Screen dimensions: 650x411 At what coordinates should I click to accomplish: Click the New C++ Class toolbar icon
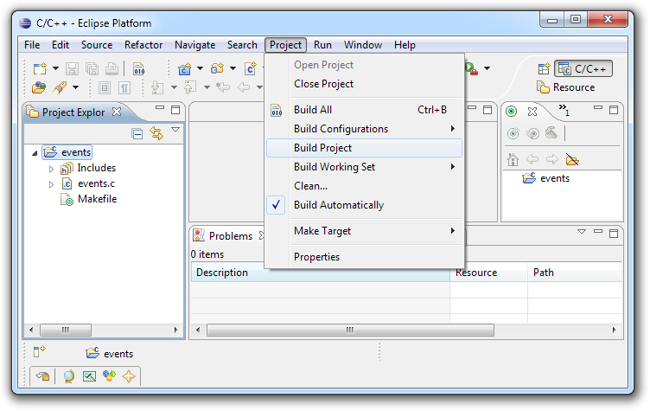tap(251, 68)
